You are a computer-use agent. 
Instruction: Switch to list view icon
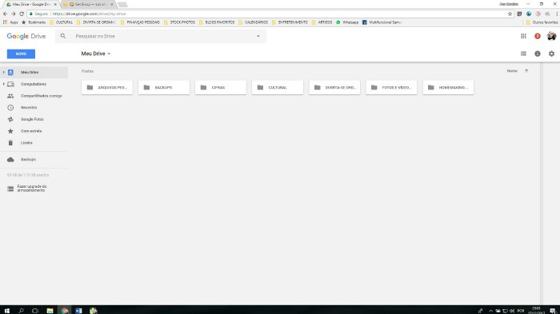523,54
